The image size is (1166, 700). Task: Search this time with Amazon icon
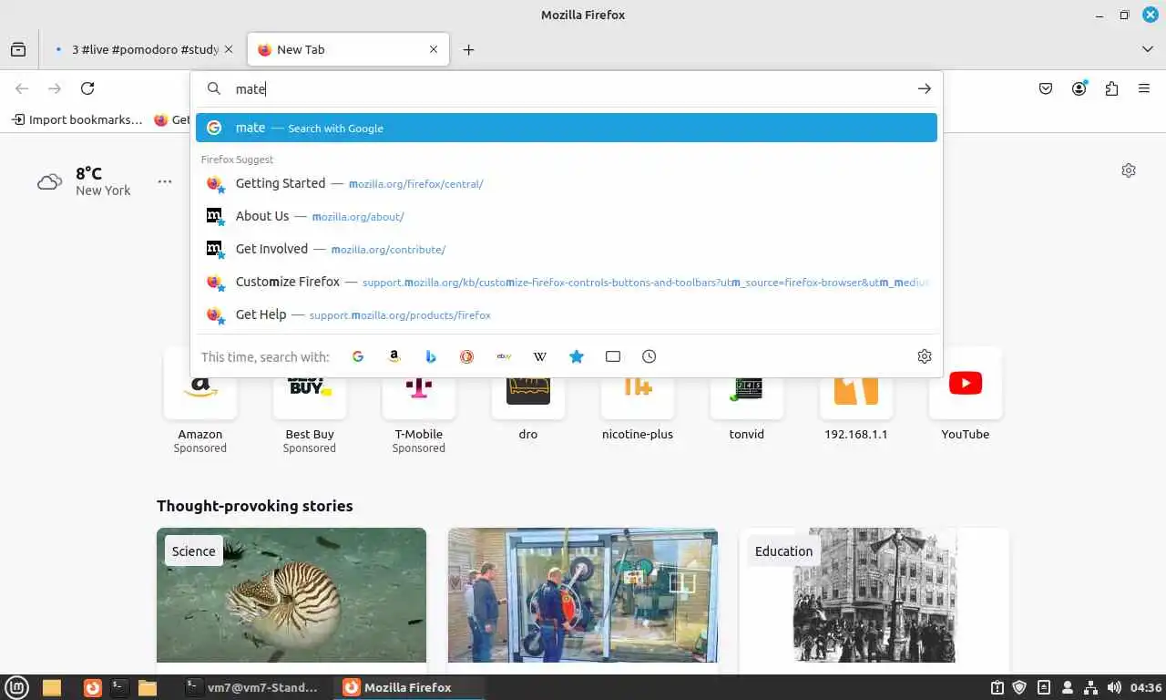click(394, 356)
